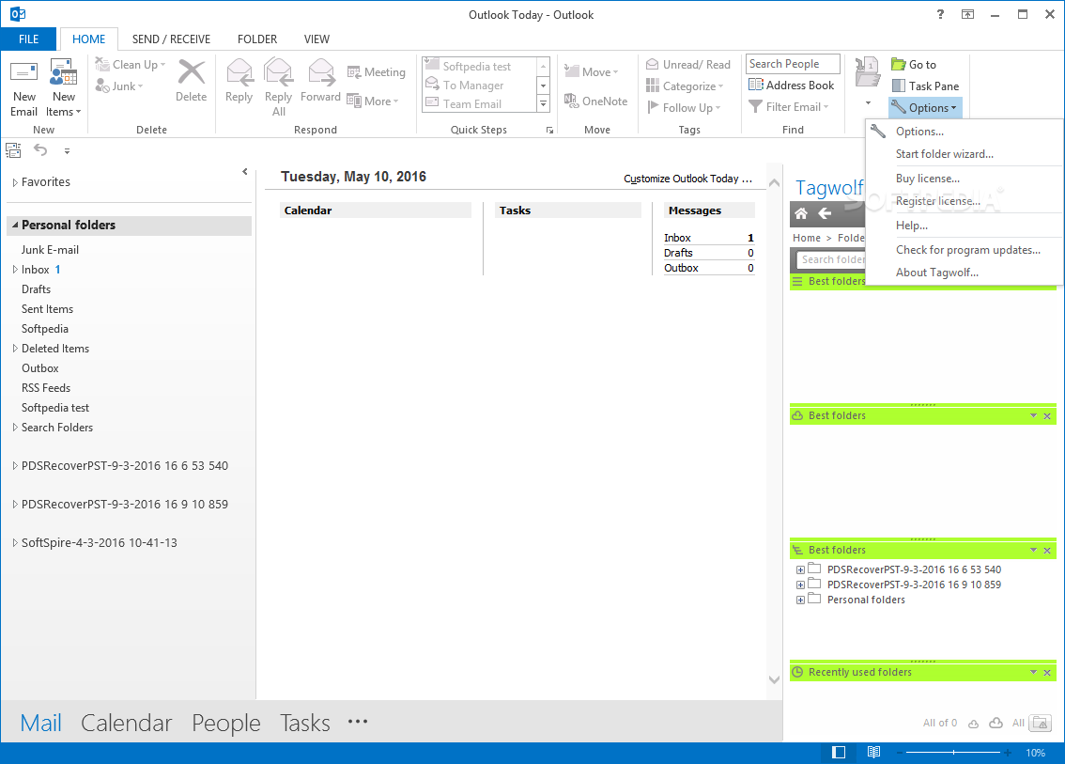Click the cloud icon left of All
Viewport: 1065px width, 764px height.
tap(996, 723)
